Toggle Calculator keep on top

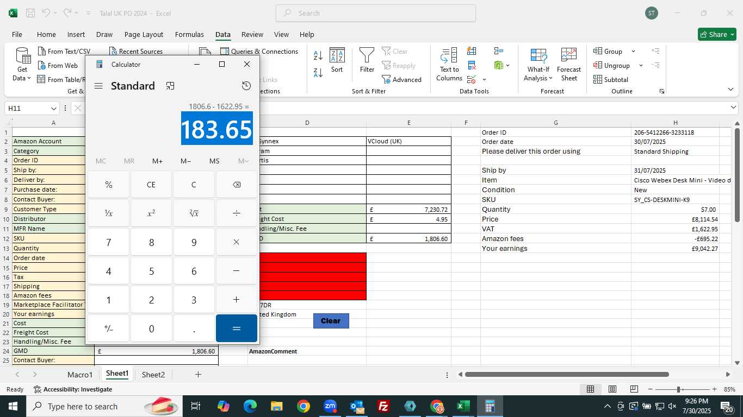point(170,86)
